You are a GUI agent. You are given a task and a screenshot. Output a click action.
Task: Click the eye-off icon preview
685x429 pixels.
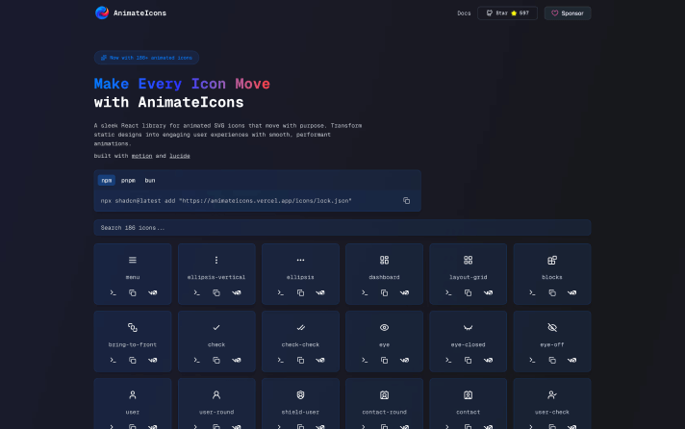(x=552, y=328)
